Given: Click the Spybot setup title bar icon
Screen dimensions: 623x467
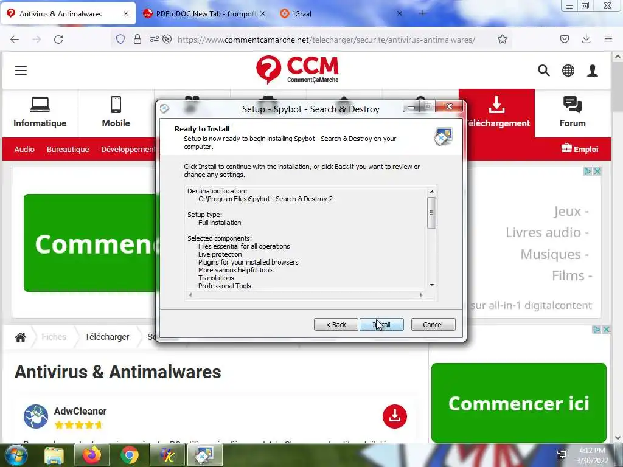Looking at the screenshot, I should [x=165, y=108].
